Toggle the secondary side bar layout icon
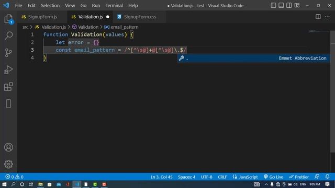The image size is (335, 188). (289, 5)
